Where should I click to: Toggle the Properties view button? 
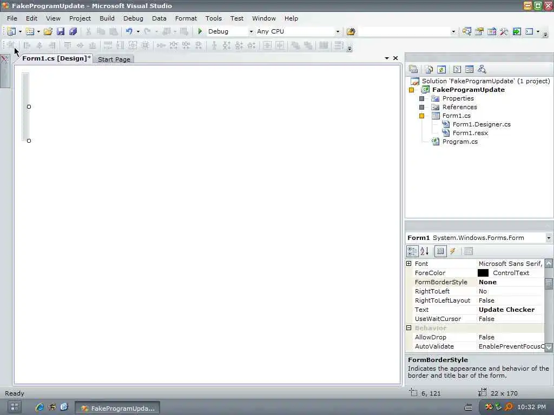[440, 251]
